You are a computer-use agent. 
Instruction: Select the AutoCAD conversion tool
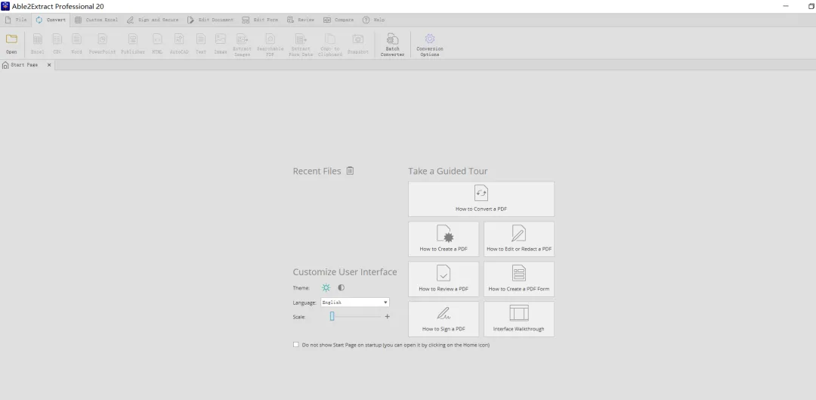(x=179, y=44)
